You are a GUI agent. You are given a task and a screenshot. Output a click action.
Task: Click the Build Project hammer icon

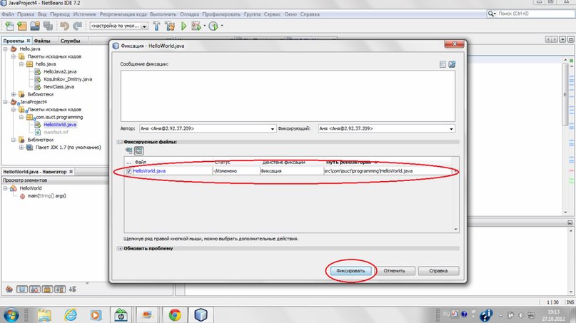click(156, 26)
